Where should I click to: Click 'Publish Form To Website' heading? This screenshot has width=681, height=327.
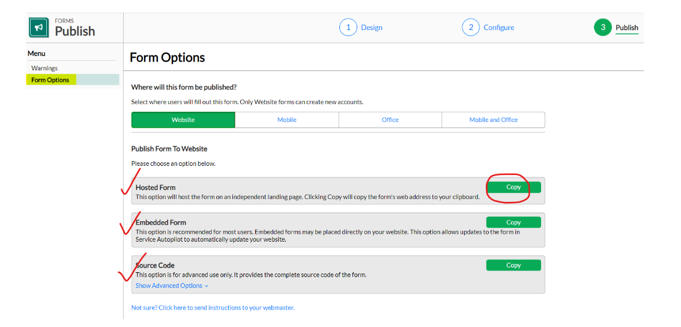(x=169, y=148)
